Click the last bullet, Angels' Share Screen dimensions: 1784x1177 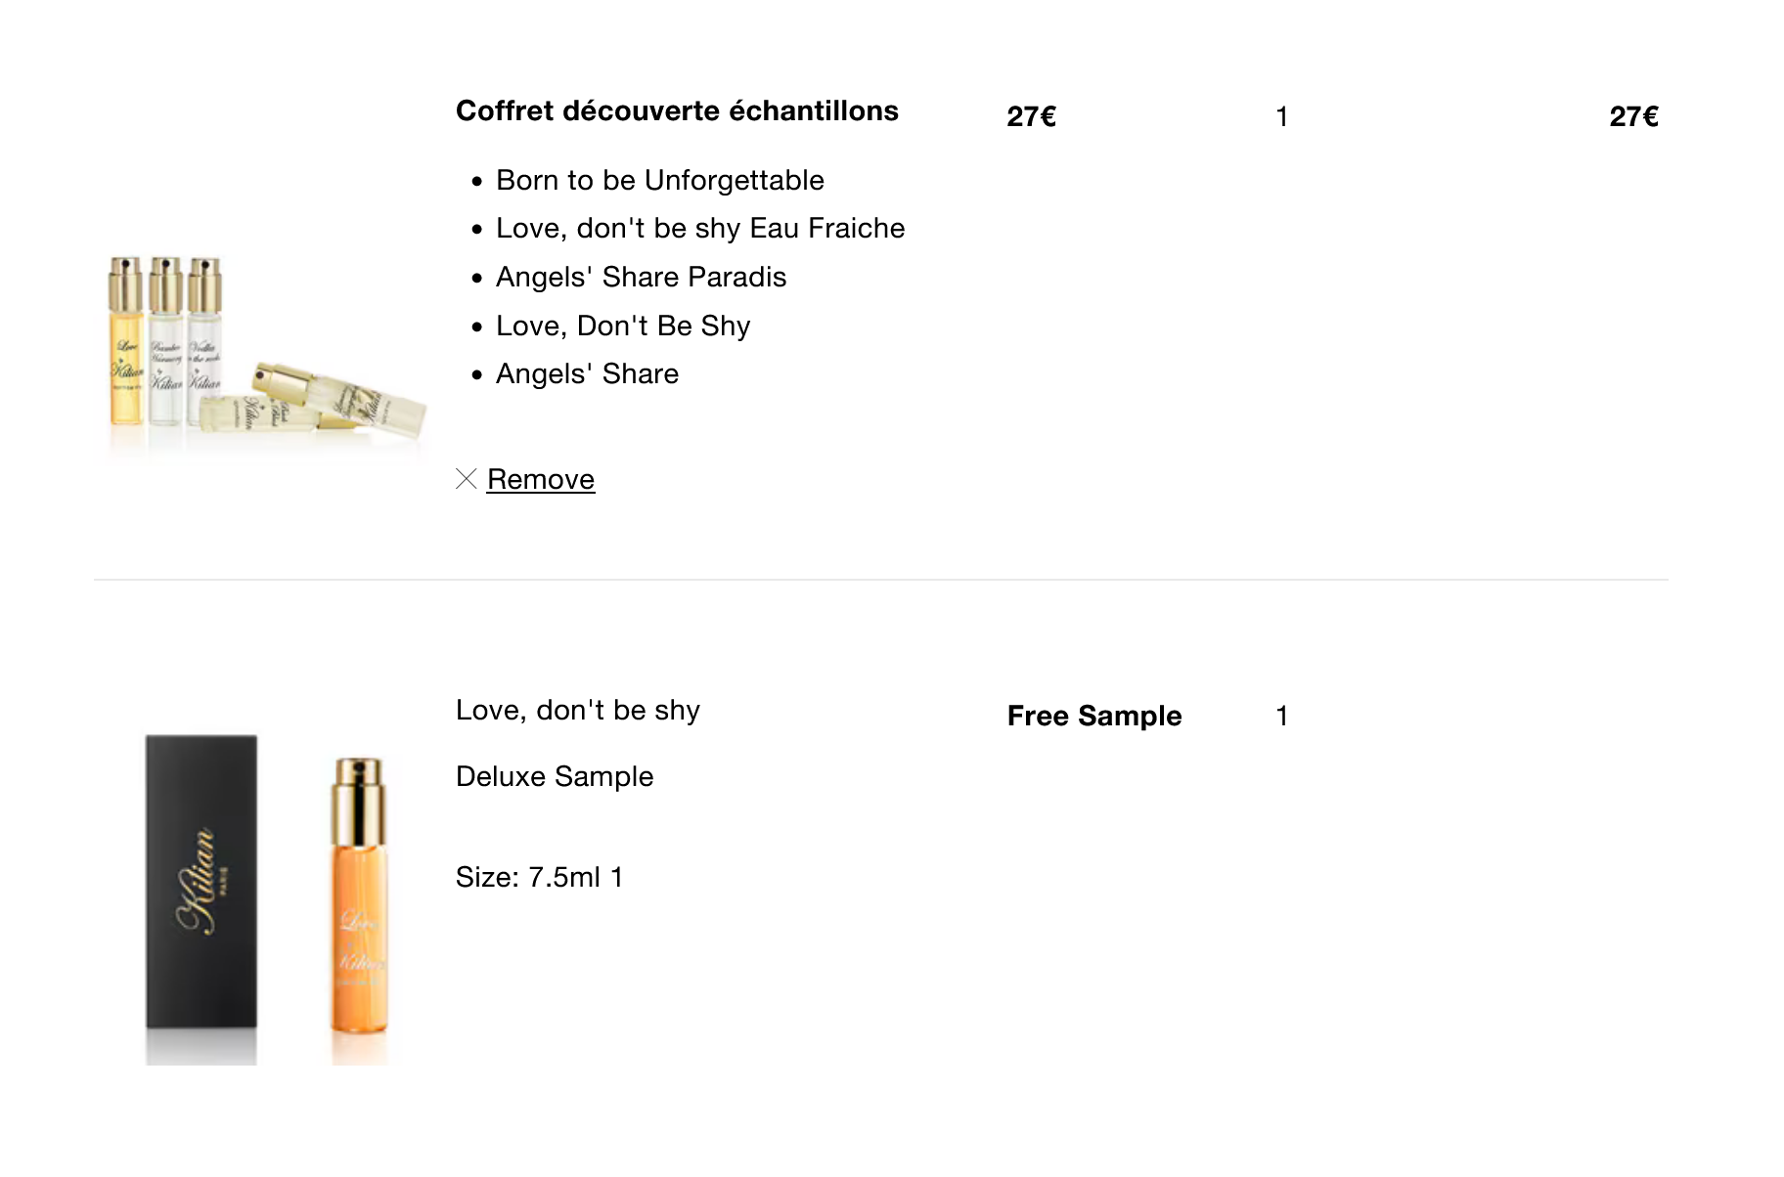point(587,374)
